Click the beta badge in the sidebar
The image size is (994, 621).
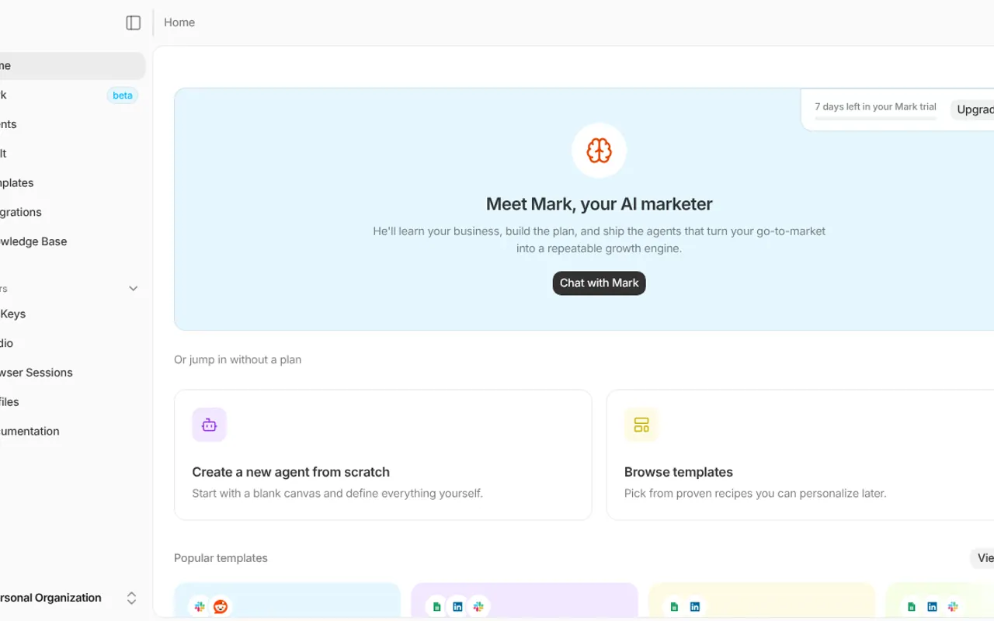[x=123, y=95]
